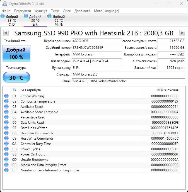
Task: Click the CrystalDiskInfo title bar app icon
Action: (x=5, y=4)
